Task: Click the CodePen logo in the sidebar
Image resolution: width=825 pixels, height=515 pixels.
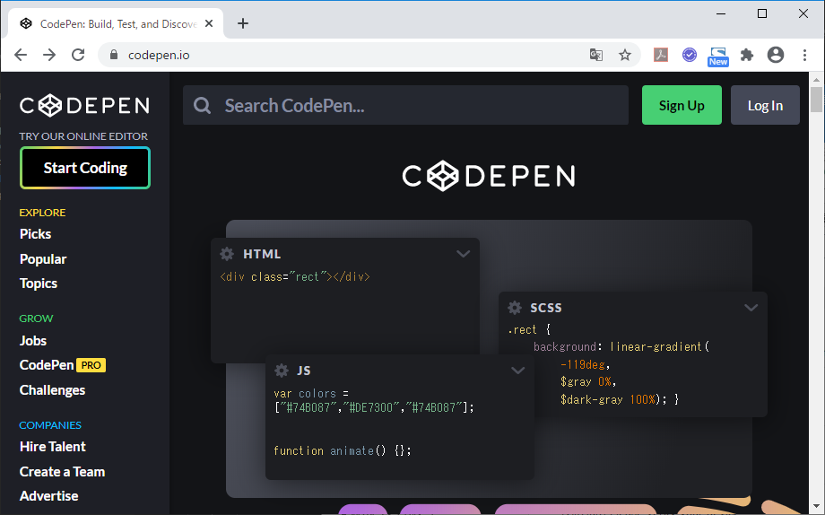Action: 84,105
